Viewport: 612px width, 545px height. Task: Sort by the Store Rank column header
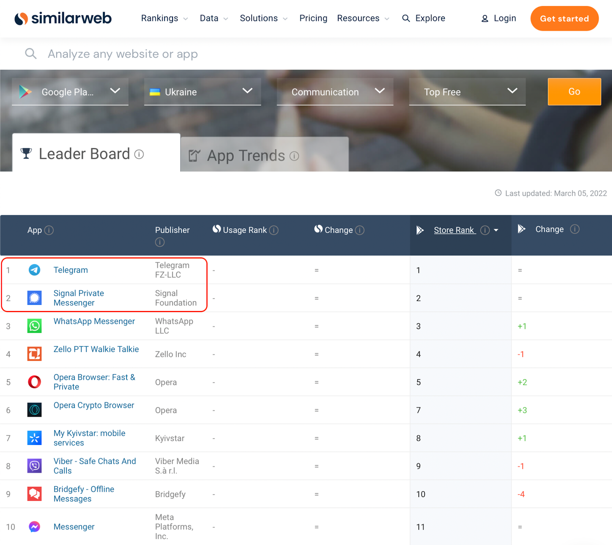click(x=454, y=230)
